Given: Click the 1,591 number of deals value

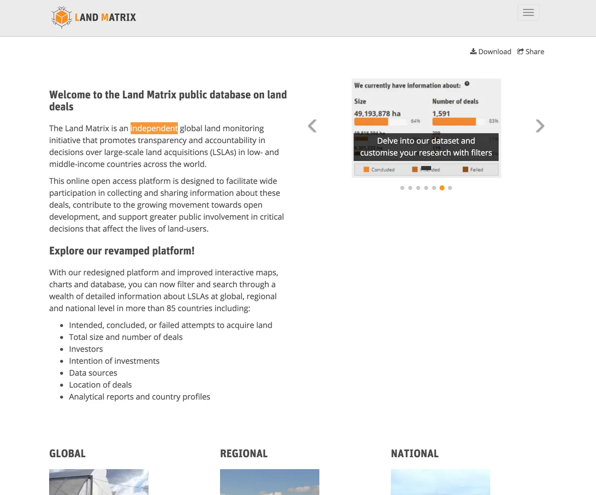Looking at the screenshot, I should click(x=441, y=113).
